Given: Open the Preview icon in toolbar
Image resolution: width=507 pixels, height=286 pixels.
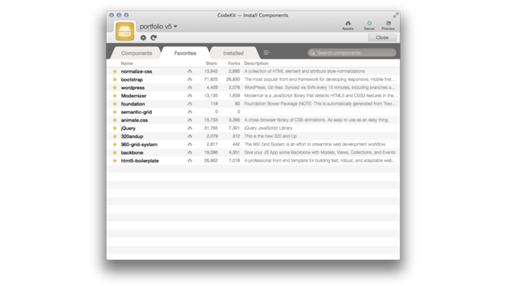Looking at the screenshot, I should tap(388, 24).
